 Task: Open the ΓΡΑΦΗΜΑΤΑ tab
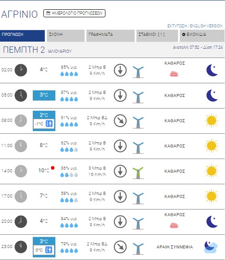(x=110, y=35)
